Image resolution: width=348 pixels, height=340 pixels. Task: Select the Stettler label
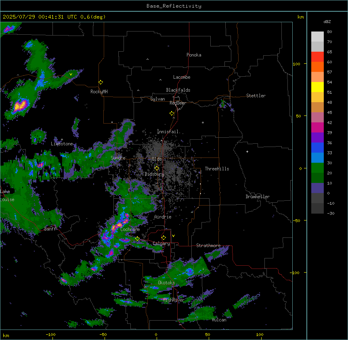256,96
